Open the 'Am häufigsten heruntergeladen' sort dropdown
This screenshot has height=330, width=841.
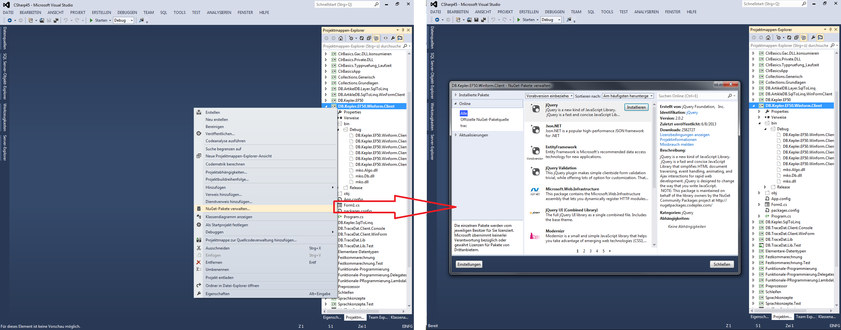(x=628, y=96)
